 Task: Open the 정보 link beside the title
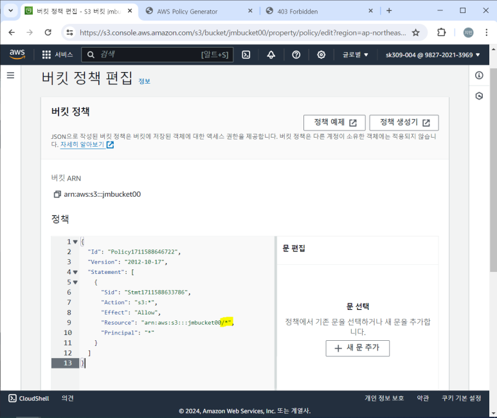pyautogui.click(x=144, y=81)
